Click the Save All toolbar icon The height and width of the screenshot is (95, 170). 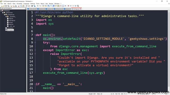pos(8,6)
